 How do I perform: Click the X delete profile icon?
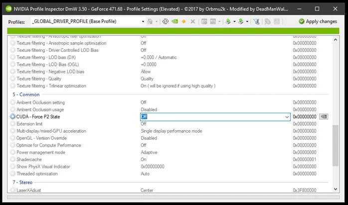coord(192,21)
